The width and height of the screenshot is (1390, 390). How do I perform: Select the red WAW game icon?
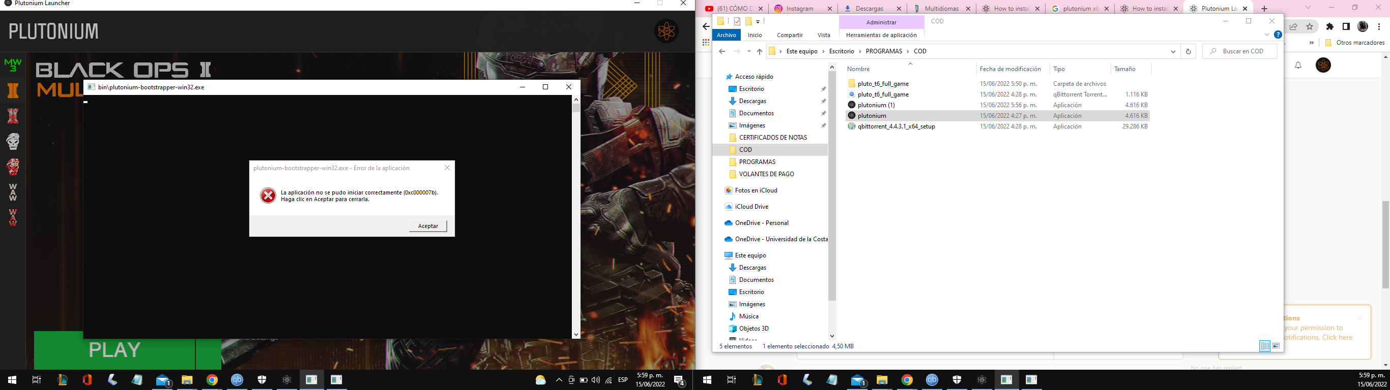point(12,217)
